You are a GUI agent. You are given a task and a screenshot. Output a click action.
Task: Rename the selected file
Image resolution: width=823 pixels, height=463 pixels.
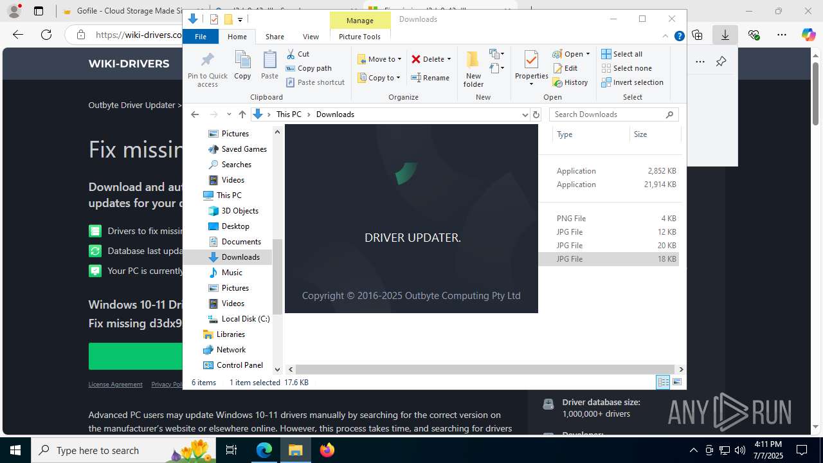click(x=430, y=78)
